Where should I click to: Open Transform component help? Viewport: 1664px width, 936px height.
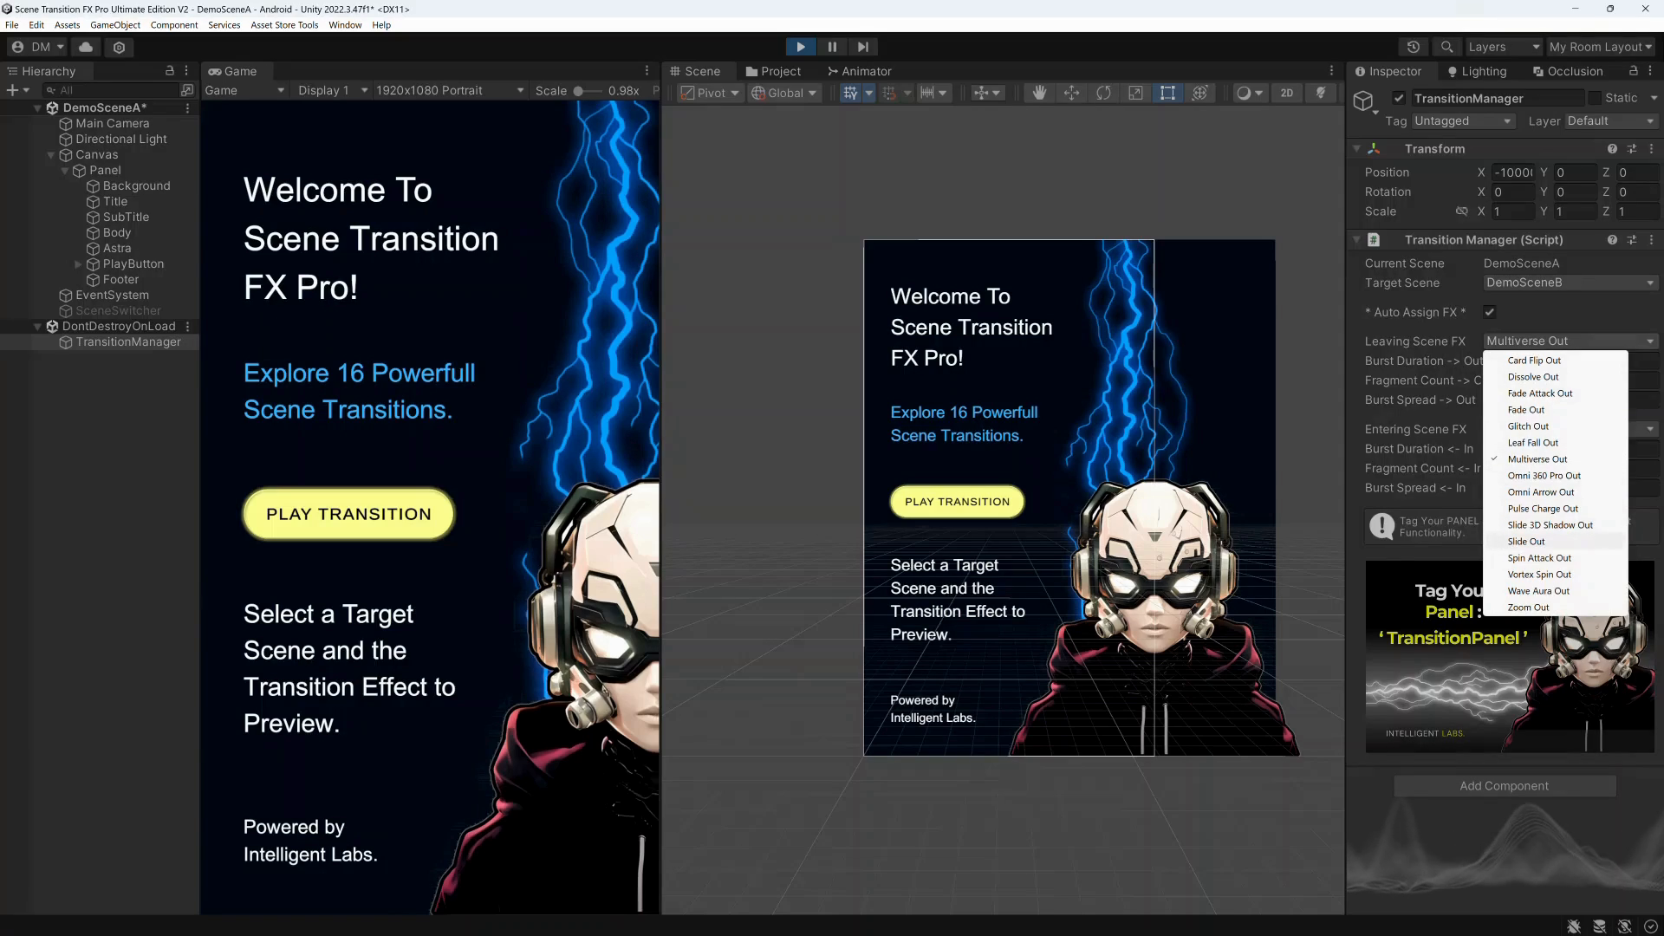[1612, 149]
